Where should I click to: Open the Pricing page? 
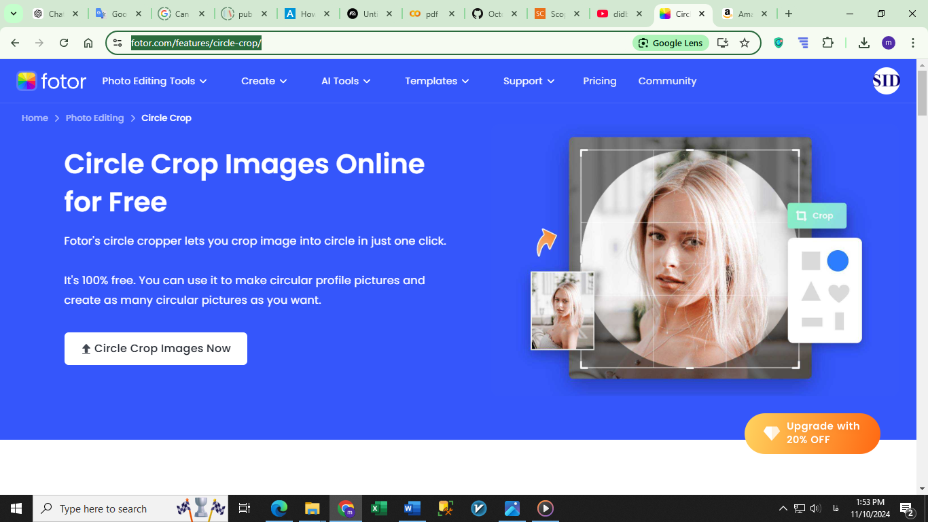(x=600, y=81)
